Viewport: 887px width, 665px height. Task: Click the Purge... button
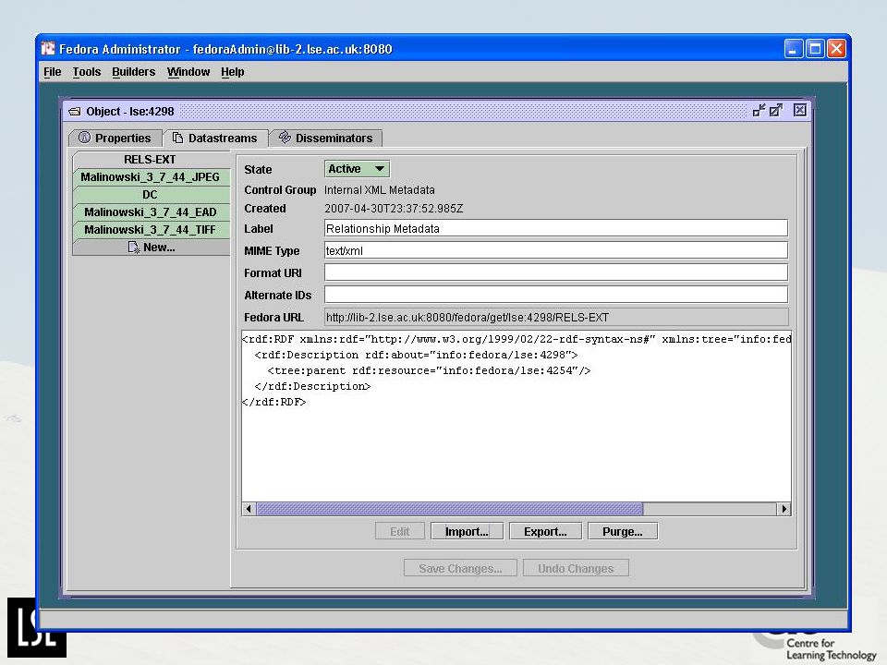[x=622, y=532]
